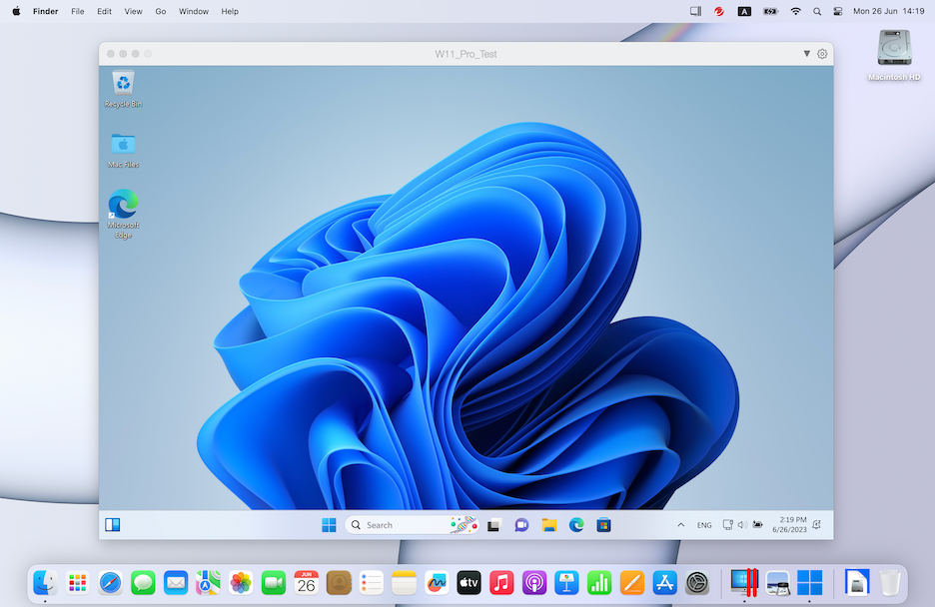Open Microsoft Store from the taskbar
The image size is (935, 607).
pyautogui.click(x=602, y=524)
